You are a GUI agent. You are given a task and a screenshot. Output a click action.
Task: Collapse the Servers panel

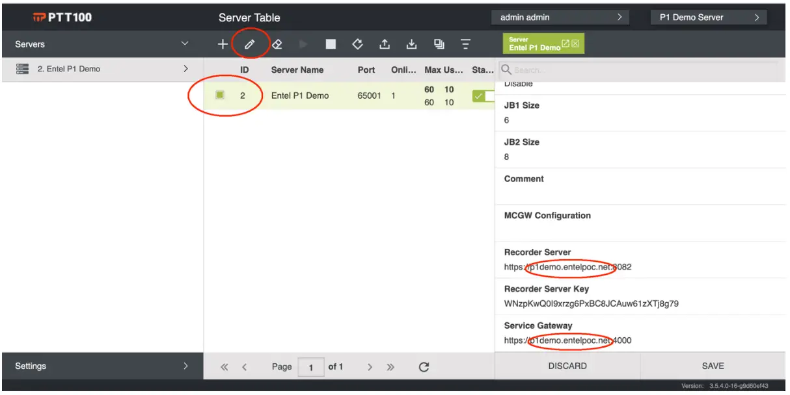(185, 44)
